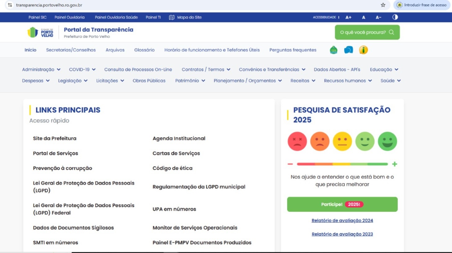452x253 pixels.
Task: Select the dark green very happy face
Action: pos(387,141)
